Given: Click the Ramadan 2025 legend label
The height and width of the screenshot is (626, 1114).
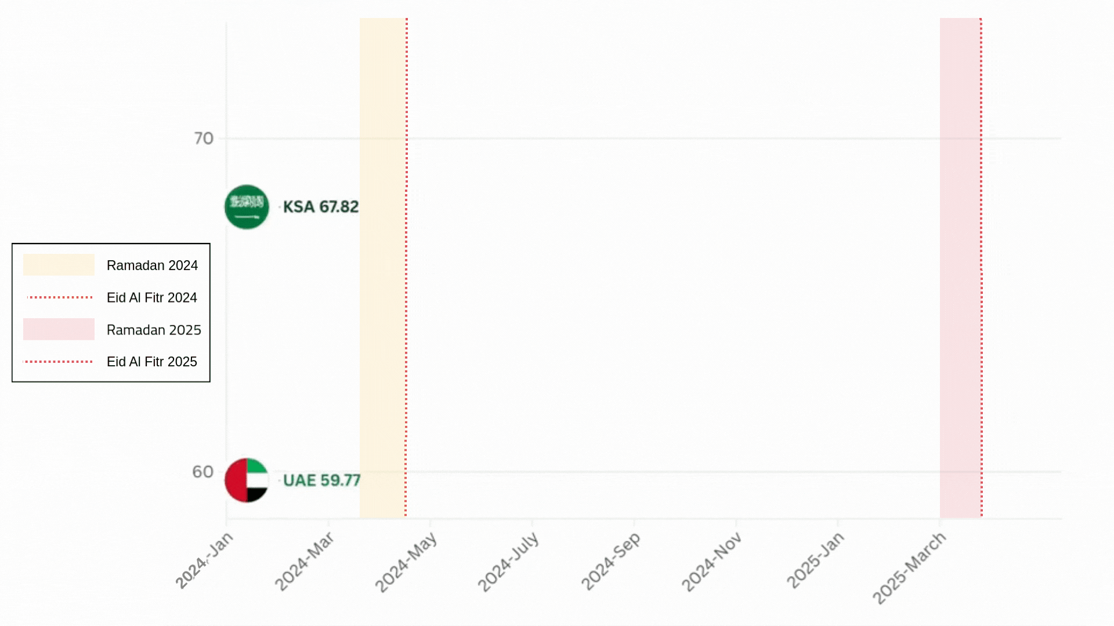Looking at the screenshot, I should tap(154, 330).
